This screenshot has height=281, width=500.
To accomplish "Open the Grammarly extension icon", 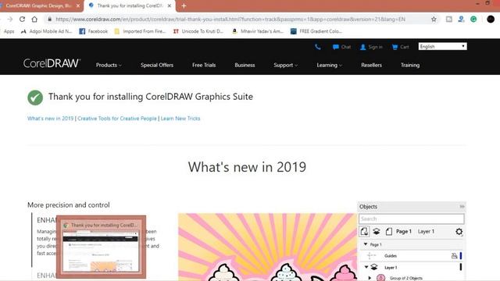I will click(473, 19).
